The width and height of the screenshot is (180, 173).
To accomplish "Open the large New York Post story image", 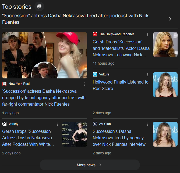I will coord(45,55).
